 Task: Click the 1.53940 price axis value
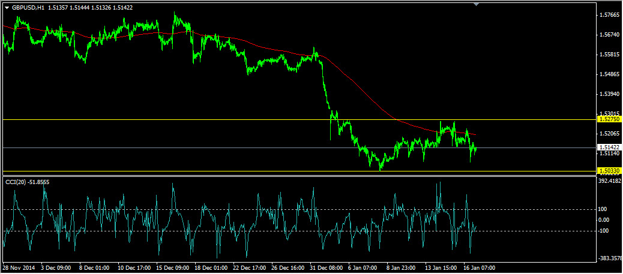pyautogui.click(x=610, y=94)
